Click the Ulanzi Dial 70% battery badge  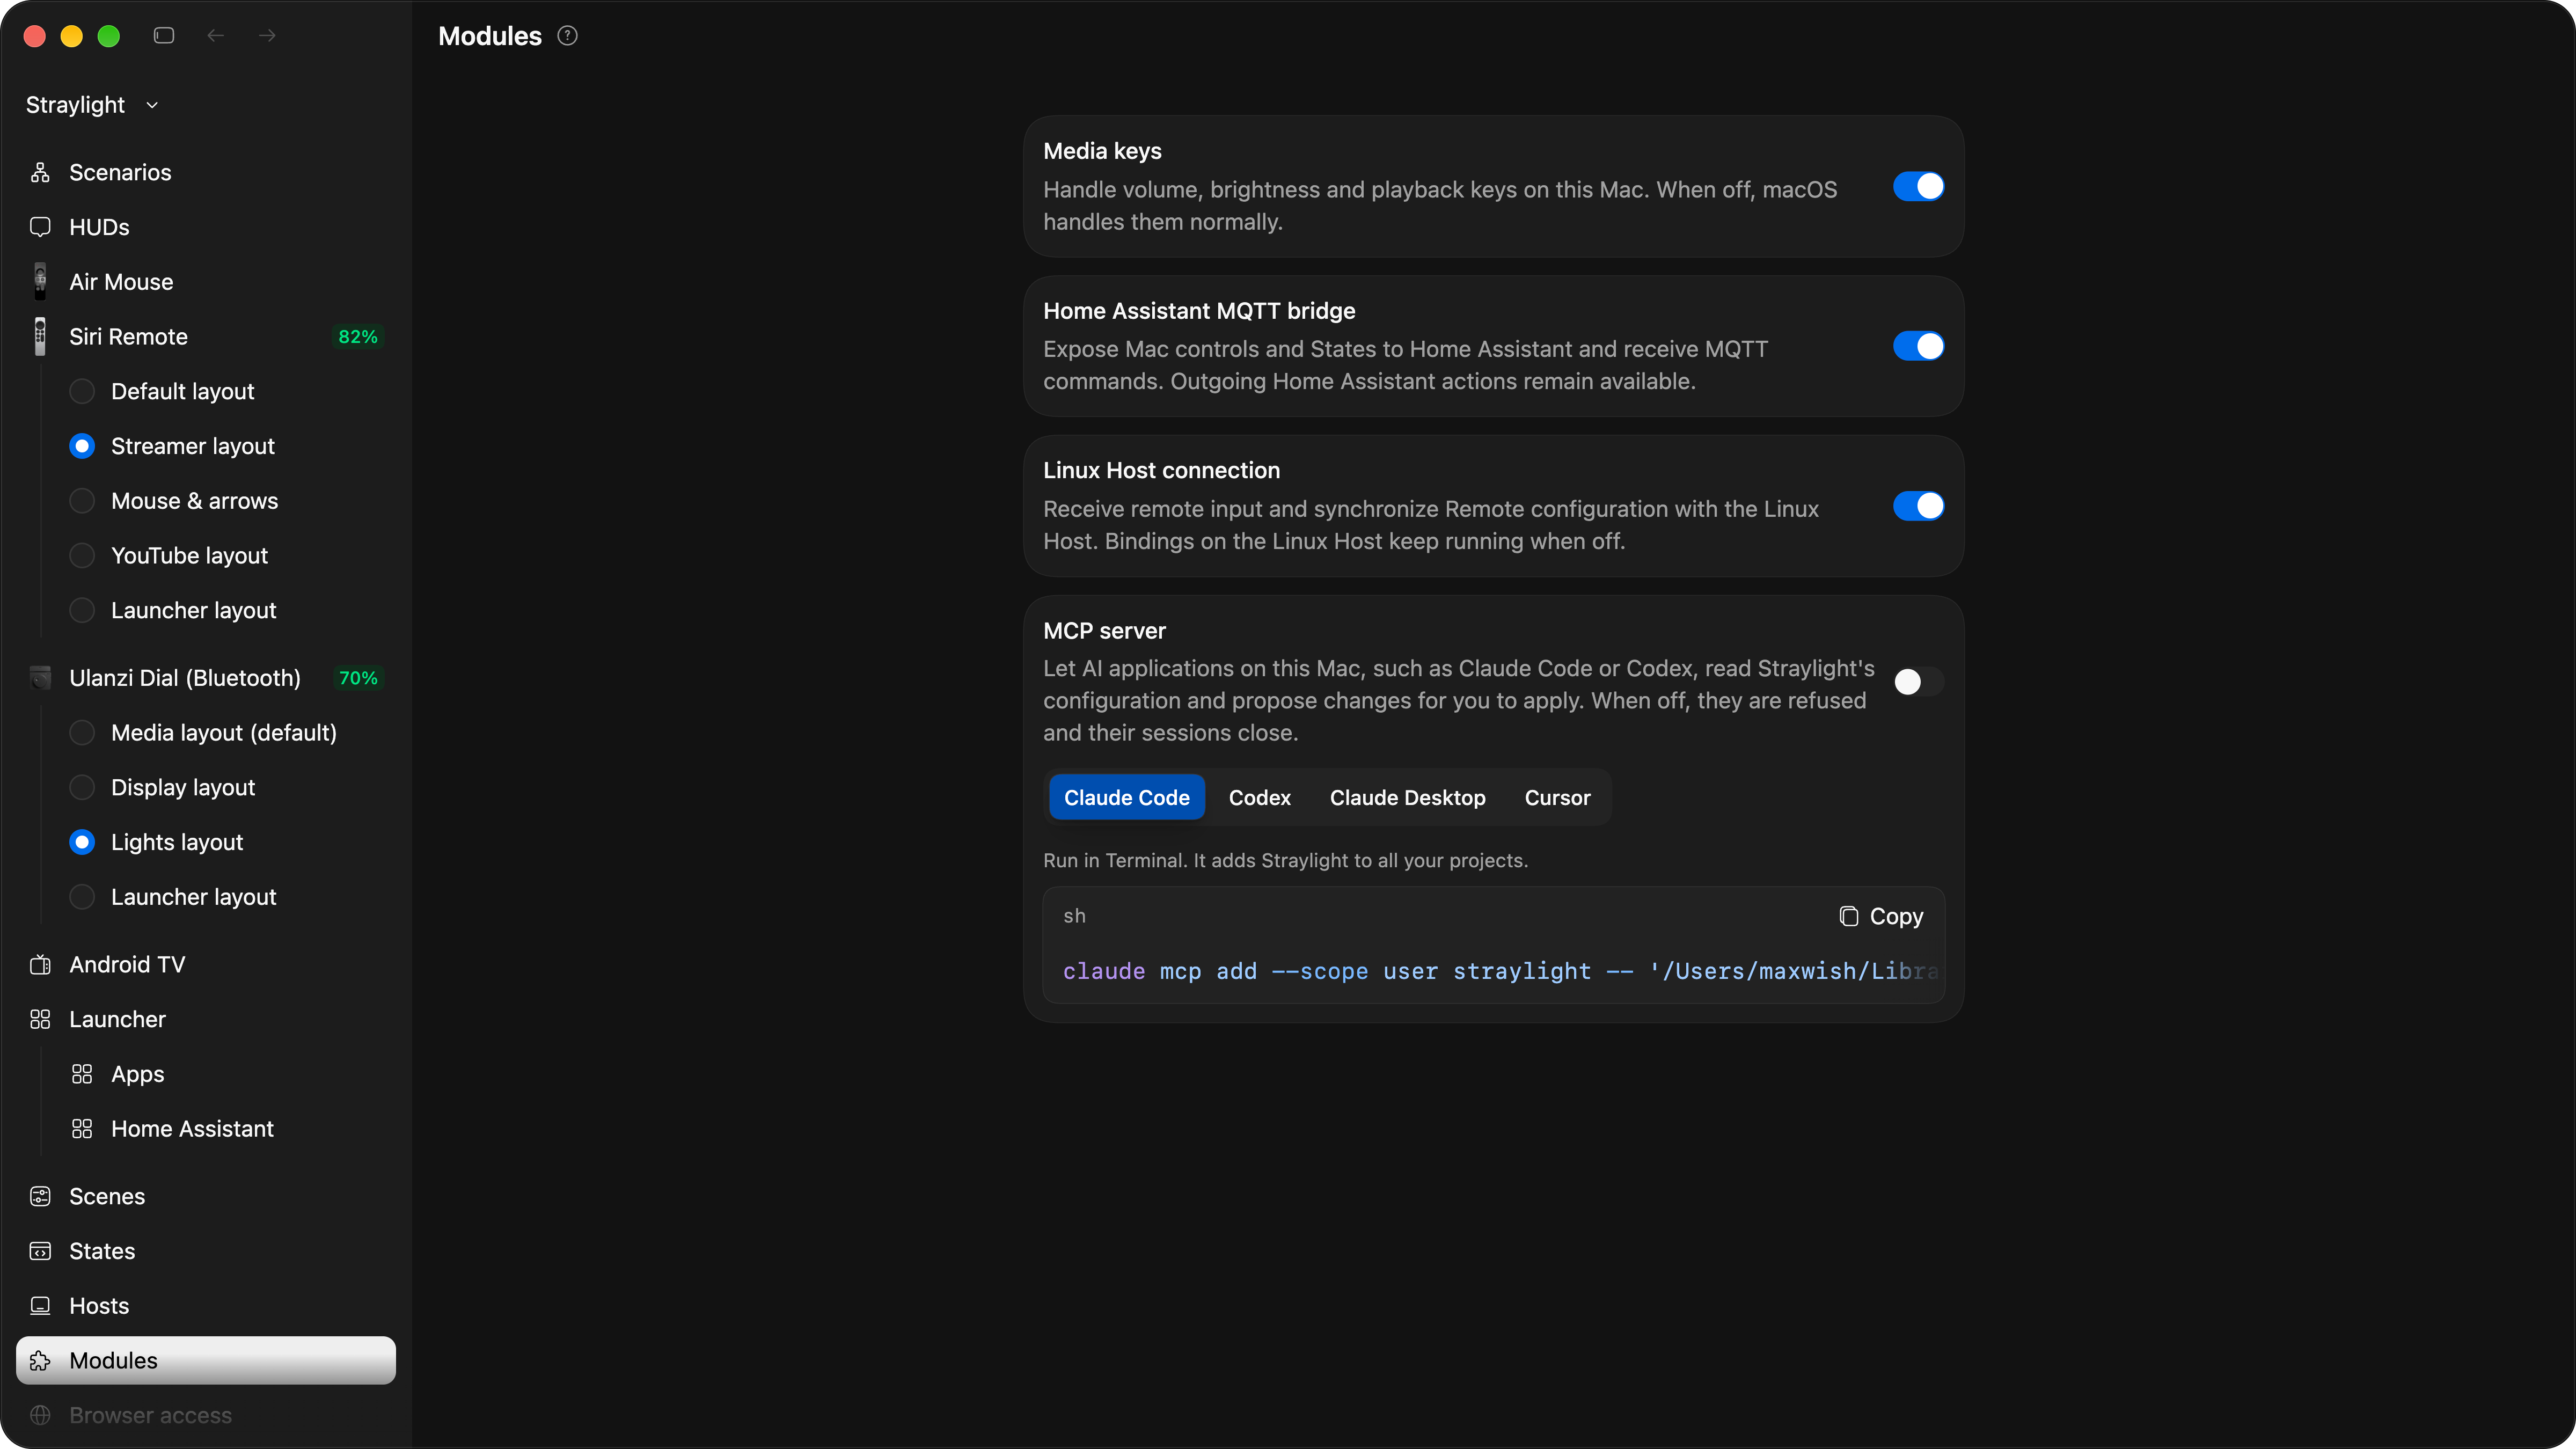point(358,678)
